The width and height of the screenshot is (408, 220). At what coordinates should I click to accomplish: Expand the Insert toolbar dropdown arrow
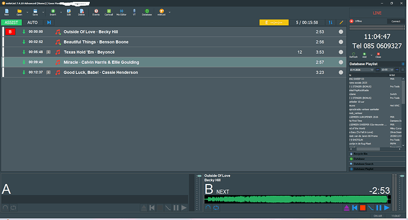(61, 12)
